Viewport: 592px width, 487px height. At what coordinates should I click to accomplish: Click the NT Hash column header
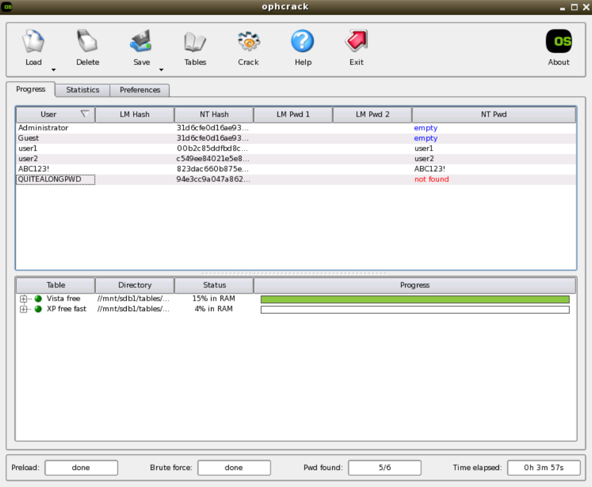point(214,114)
